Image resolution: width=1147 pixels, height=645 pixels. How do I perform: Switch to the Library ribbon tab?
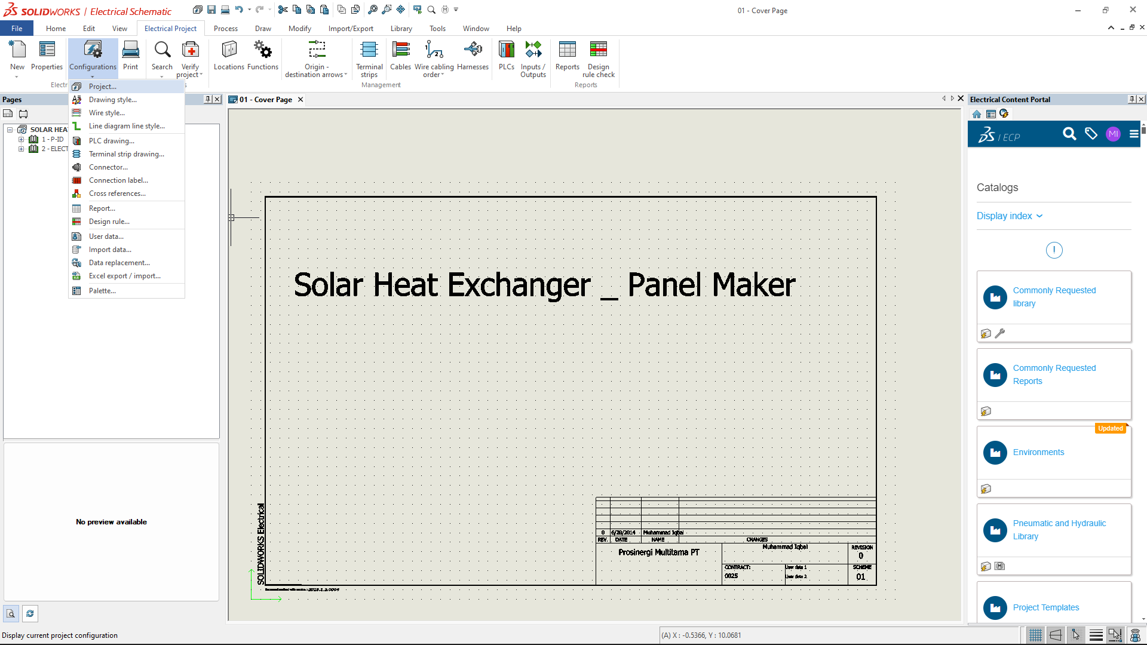click(401, 29)
